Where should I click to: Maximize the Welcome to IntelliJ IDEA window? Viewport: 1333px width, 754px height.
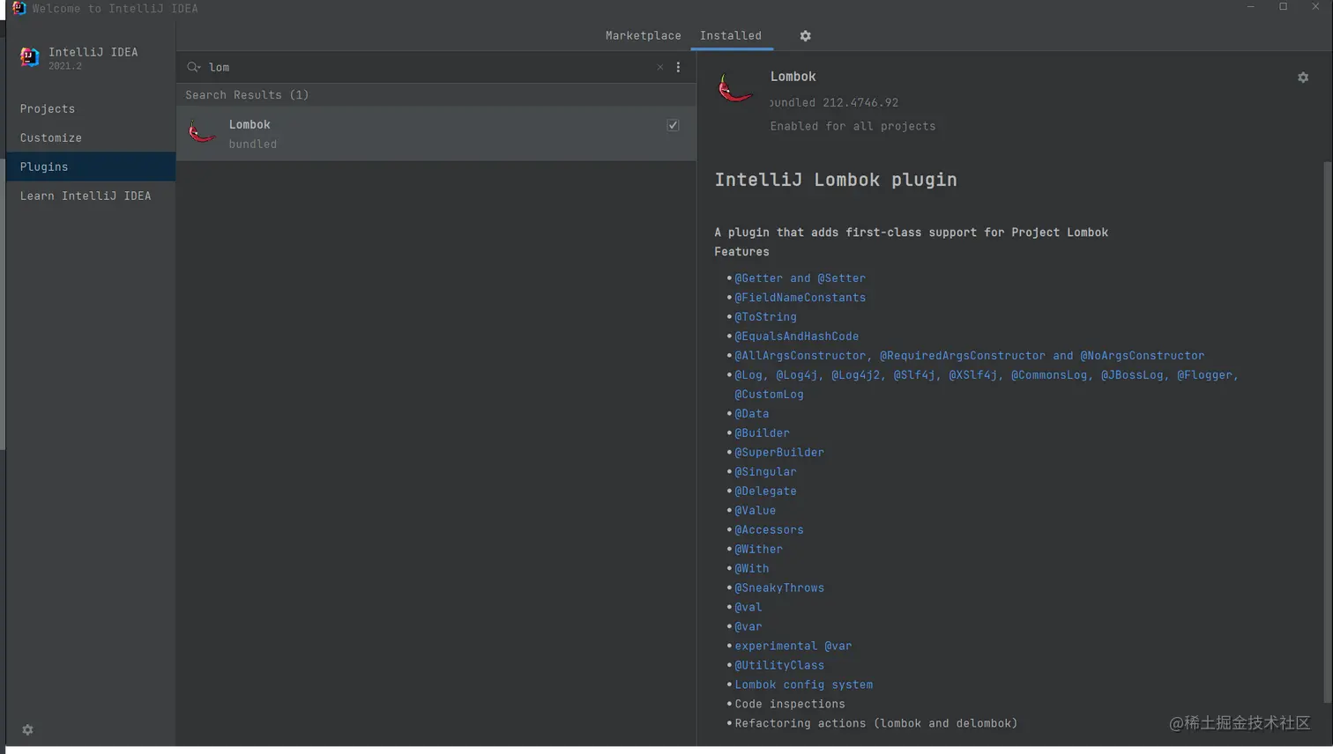pyautogui.click(x=1283, y=7)
